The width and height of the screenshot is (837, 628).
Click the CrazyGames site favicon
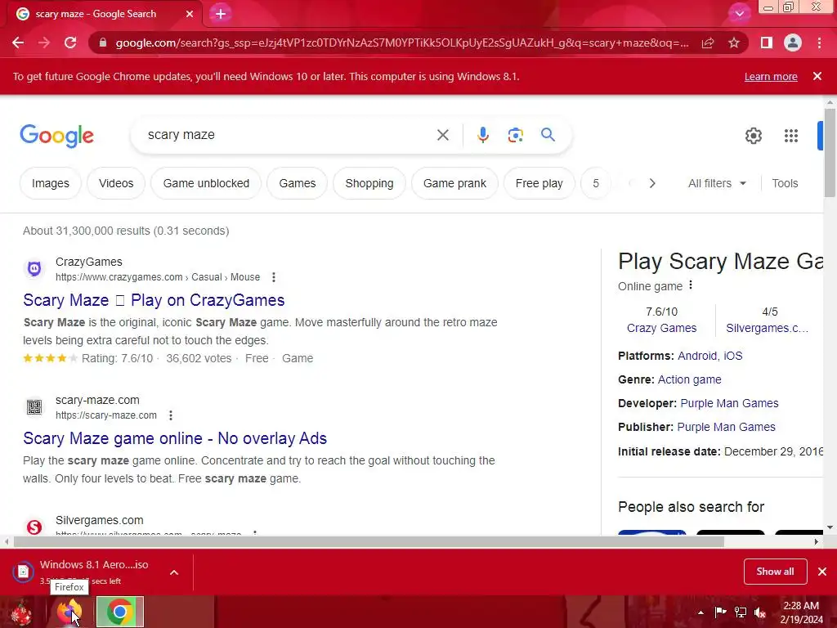pos(34,268)
